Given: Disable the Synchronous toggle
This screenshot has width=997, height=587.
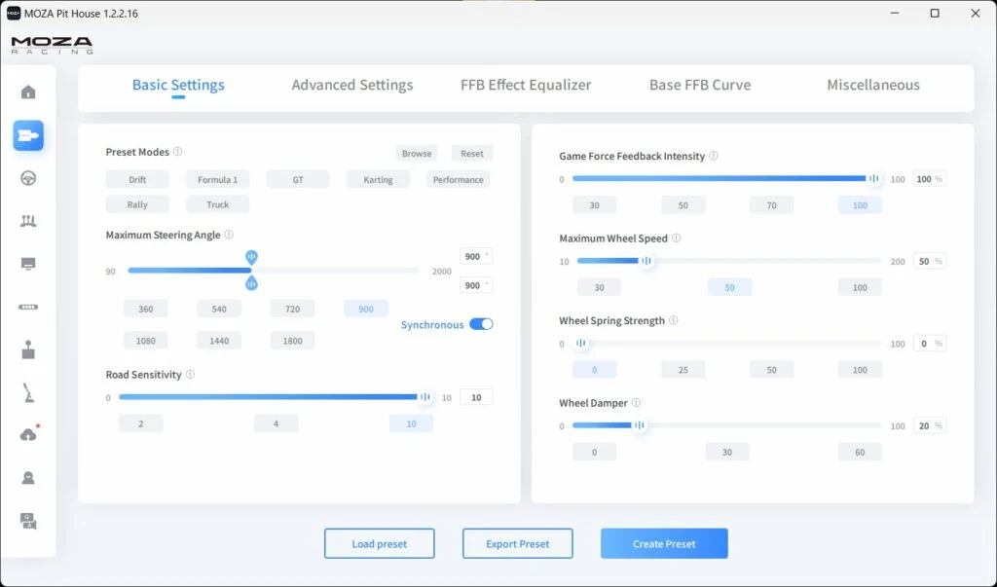Looking at the screenshot, I should coord(483,324).
